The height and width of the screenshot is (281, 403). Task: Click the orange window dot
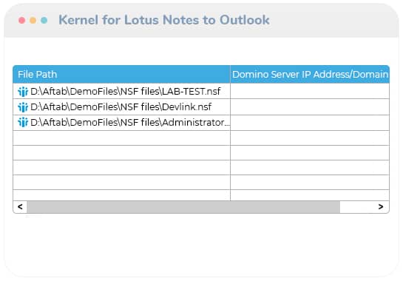(x=33, y=20)
